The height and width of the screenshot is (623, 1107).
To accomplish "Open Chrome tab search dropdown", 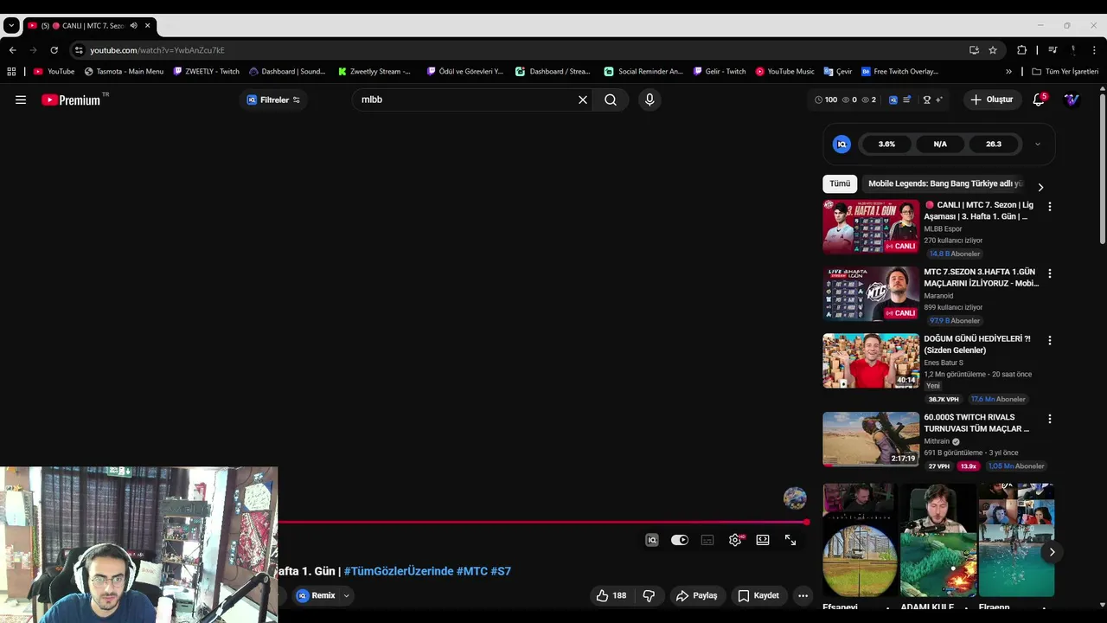I will pyautogui.click(x=11, y=25).
